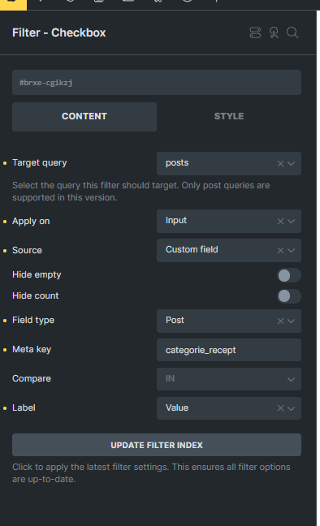Viewport: 320px width, 526px height.
Task: Click the Meta key categorie_recept field
Action: coord(229,350)
